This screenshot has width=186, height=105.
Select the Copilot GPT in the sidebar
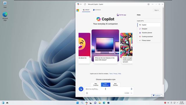pos(149,25)
